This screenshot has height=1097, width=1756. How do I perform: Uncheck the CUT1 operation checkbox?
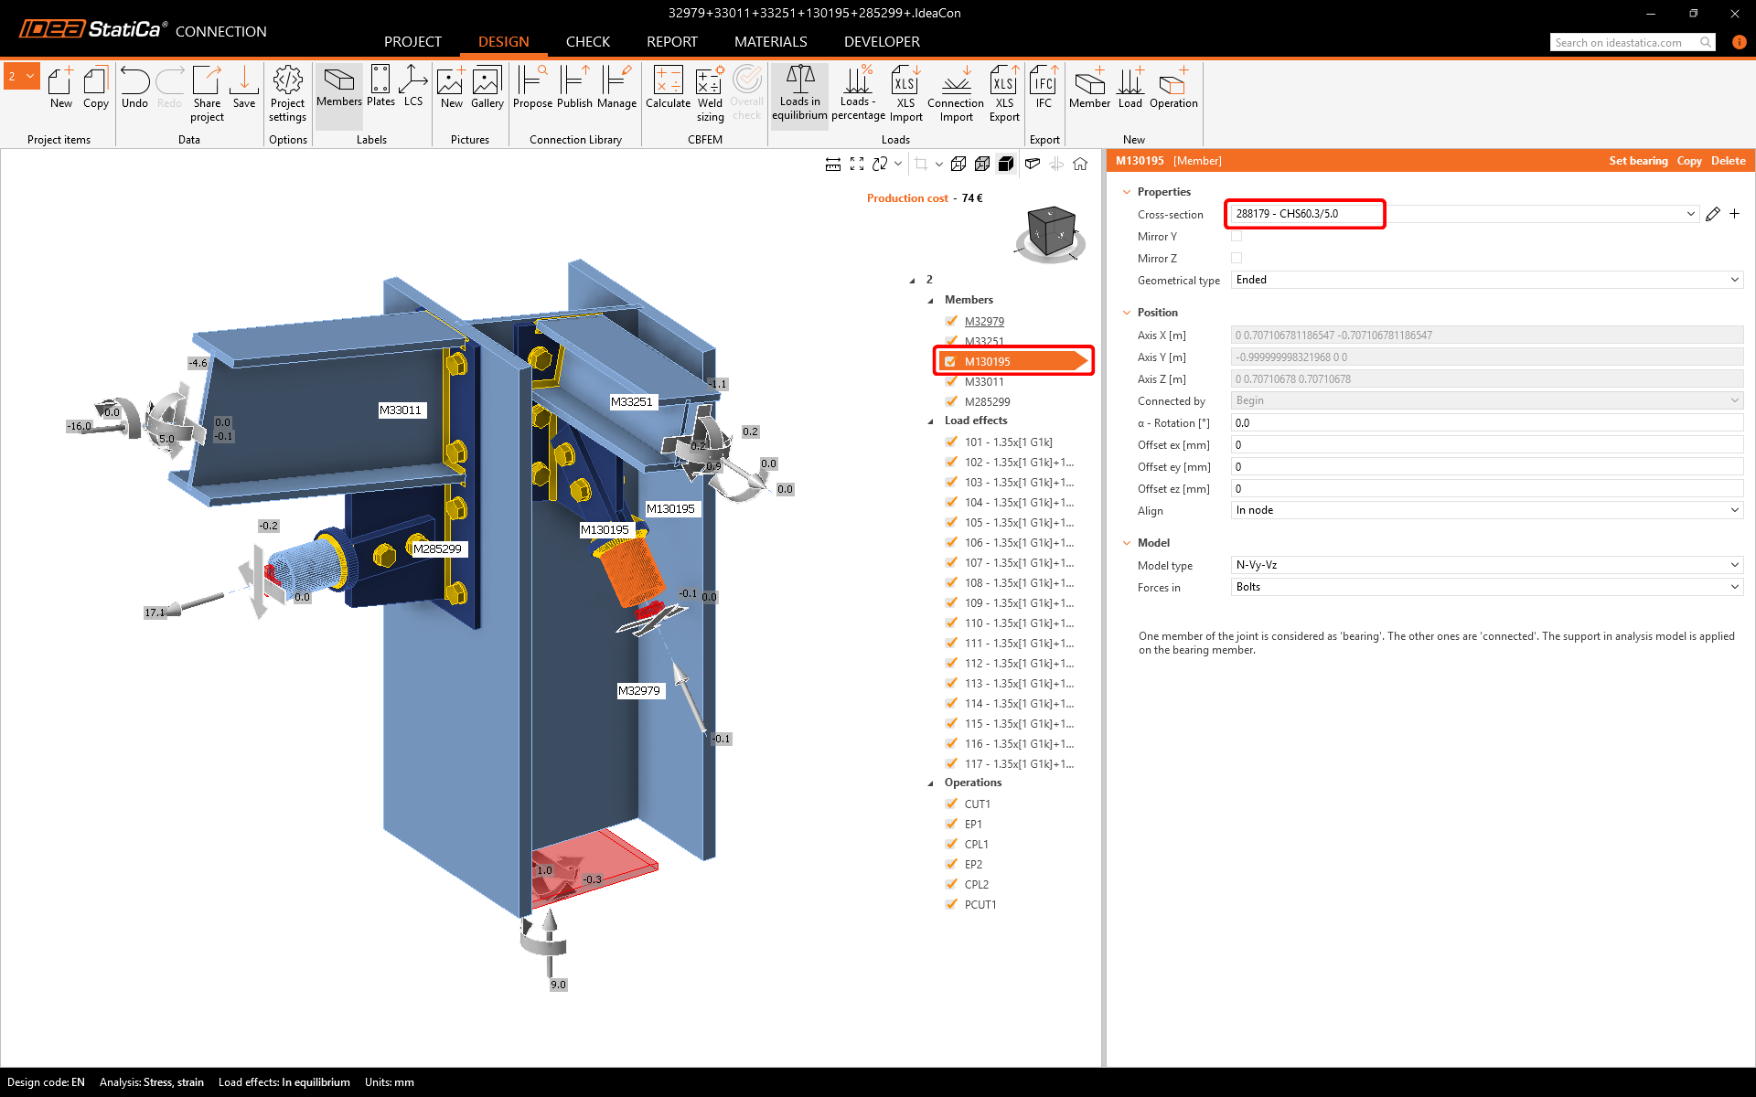click(951, 804)
